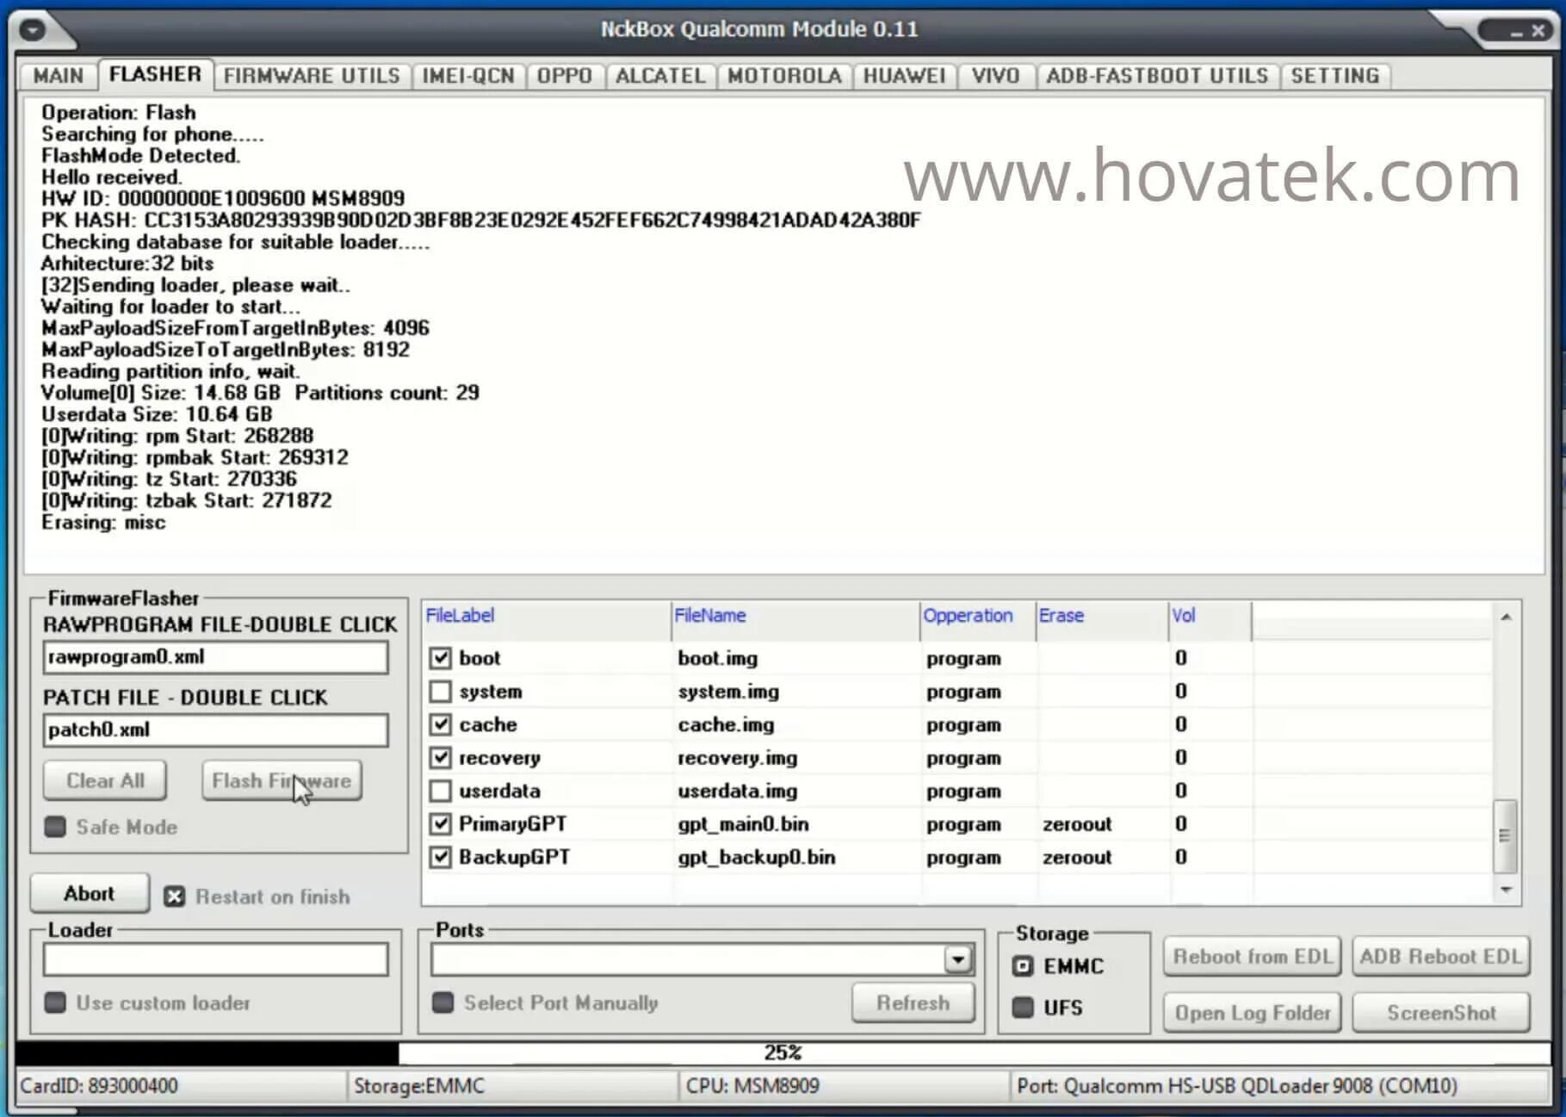Image resolution: width=1566 pixels, height=1117 pixels.
Task: Click the Reboot from EDL button
Action: pos(1252,957)
